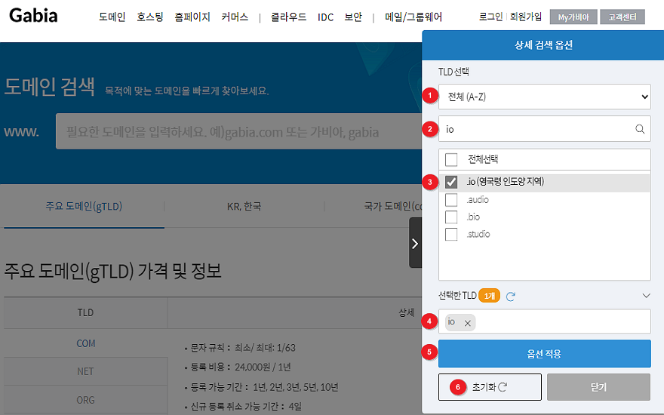The image size is (664, 415).
Task: Click the 옵션 적용 button
Action: [544, 354]
